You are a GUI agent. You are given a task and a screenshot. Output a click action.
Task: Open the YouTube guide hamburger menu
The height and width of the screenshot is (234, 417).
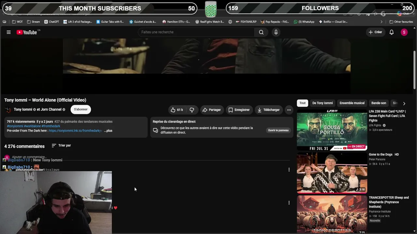pos(9,32)
